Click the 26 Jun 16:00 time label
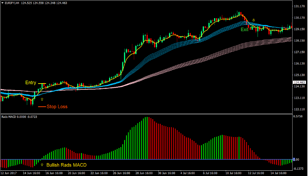The width and height of the screenshot is (308, 176). 122,173
